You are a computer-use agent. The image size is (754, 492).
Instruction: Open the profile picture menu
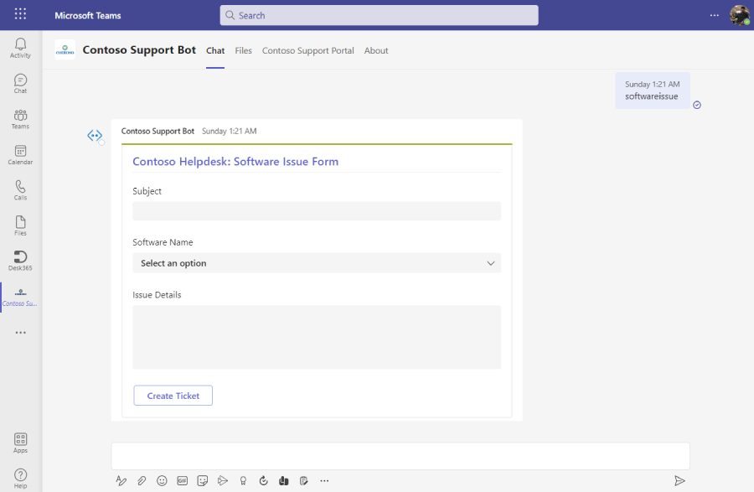pyautogui.click(x=740, y=15)
